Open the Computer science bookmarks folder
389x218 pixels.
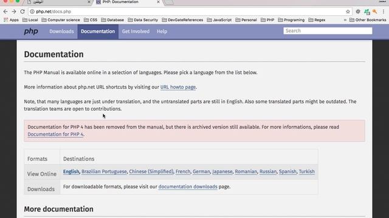[x=61, y=20]
